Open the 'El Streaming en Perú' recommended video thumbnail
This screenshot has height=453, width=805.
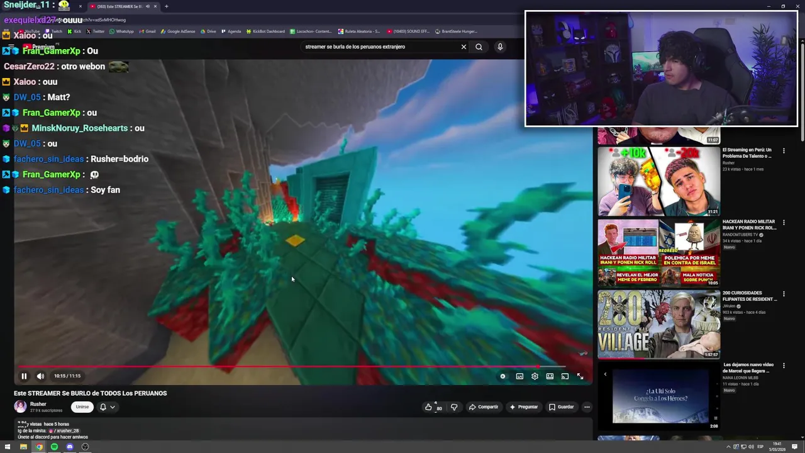click(x=658, y=181)
